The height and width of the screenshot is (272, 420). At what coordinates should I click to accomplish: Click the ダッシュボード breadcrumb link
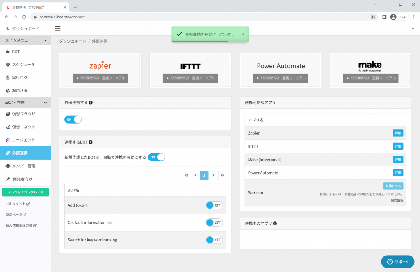(73, 41)
